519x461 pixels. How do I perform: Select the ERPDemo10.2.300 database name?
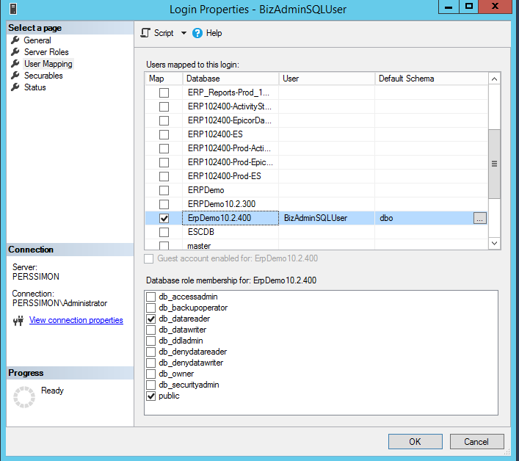point(222,204)
